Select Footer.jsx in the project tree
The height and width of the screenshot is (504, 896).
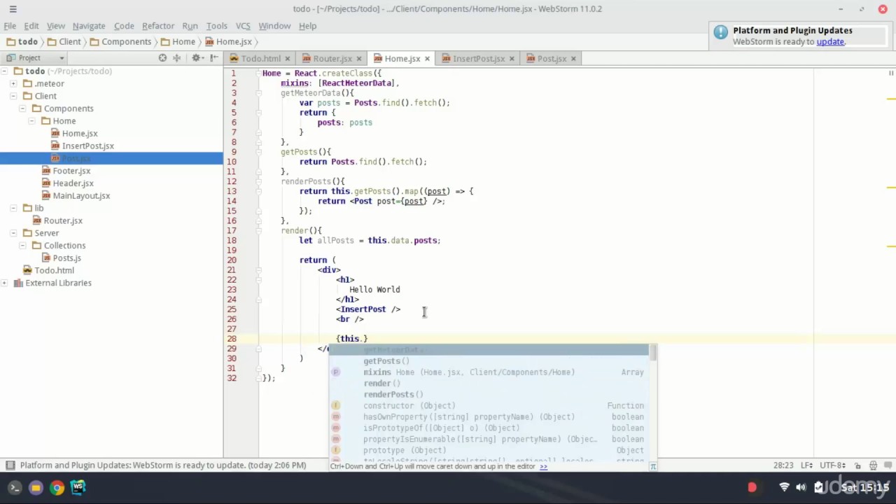(71, 171)
